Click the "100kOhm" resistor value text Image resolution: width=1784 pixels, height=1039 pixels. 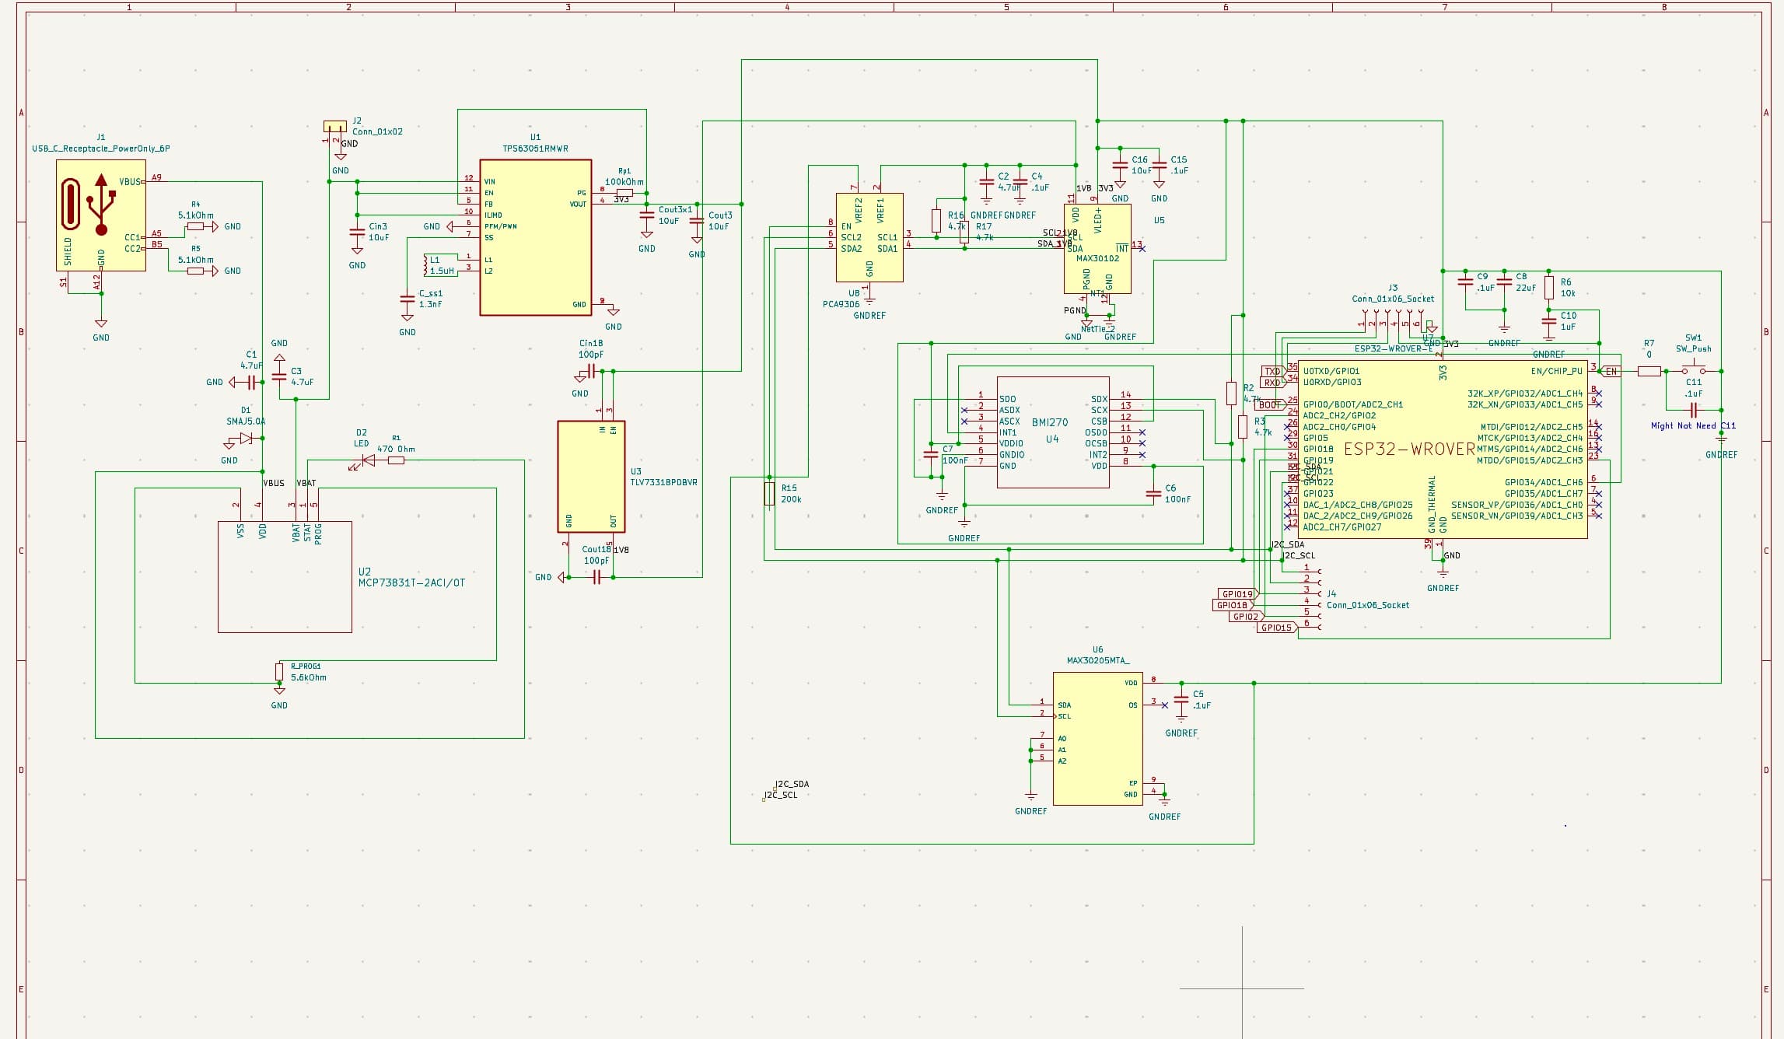pos(624,182)
